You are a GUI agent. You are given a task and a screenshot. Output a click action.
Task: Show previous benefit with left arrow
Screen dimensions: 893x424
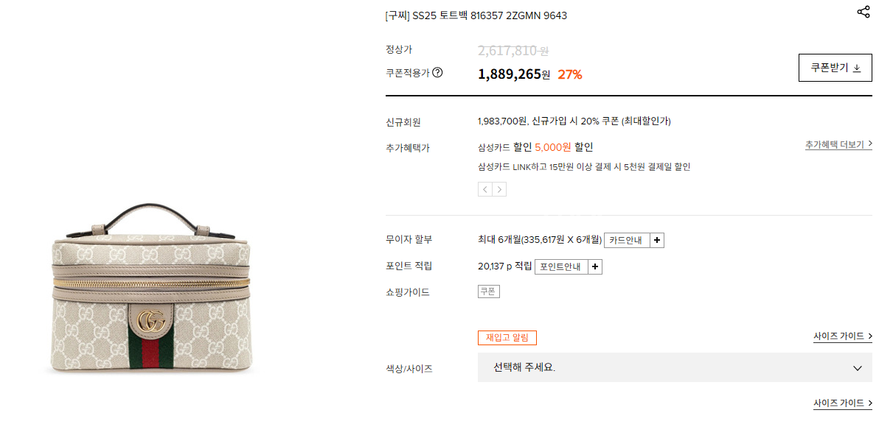[x=485, y=189]
